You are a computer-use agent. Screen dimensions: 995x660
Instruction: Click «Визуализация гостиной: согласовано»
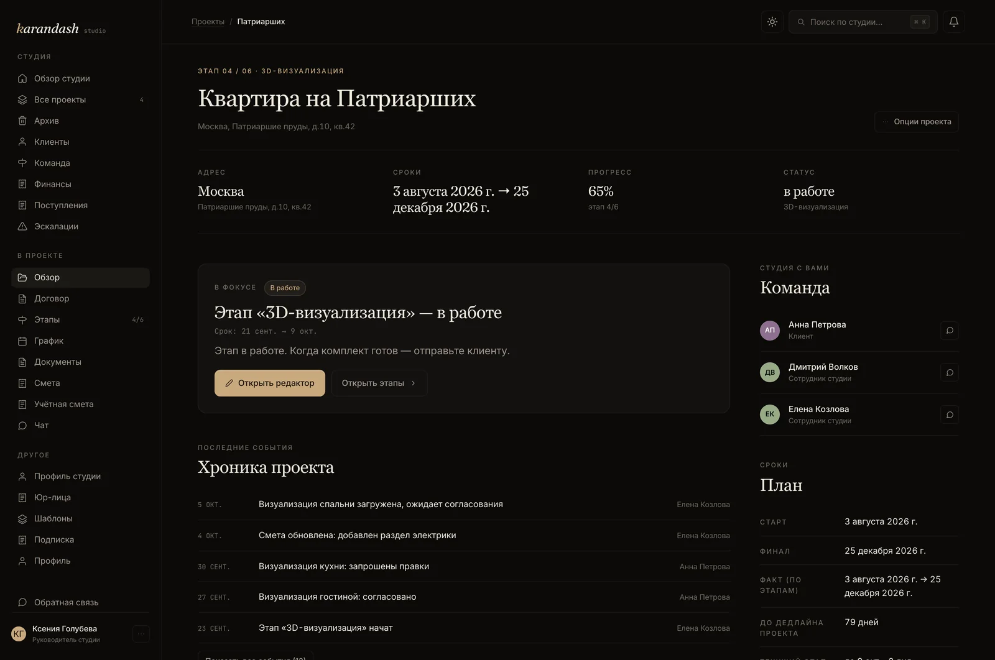click(x=338, y=597)
